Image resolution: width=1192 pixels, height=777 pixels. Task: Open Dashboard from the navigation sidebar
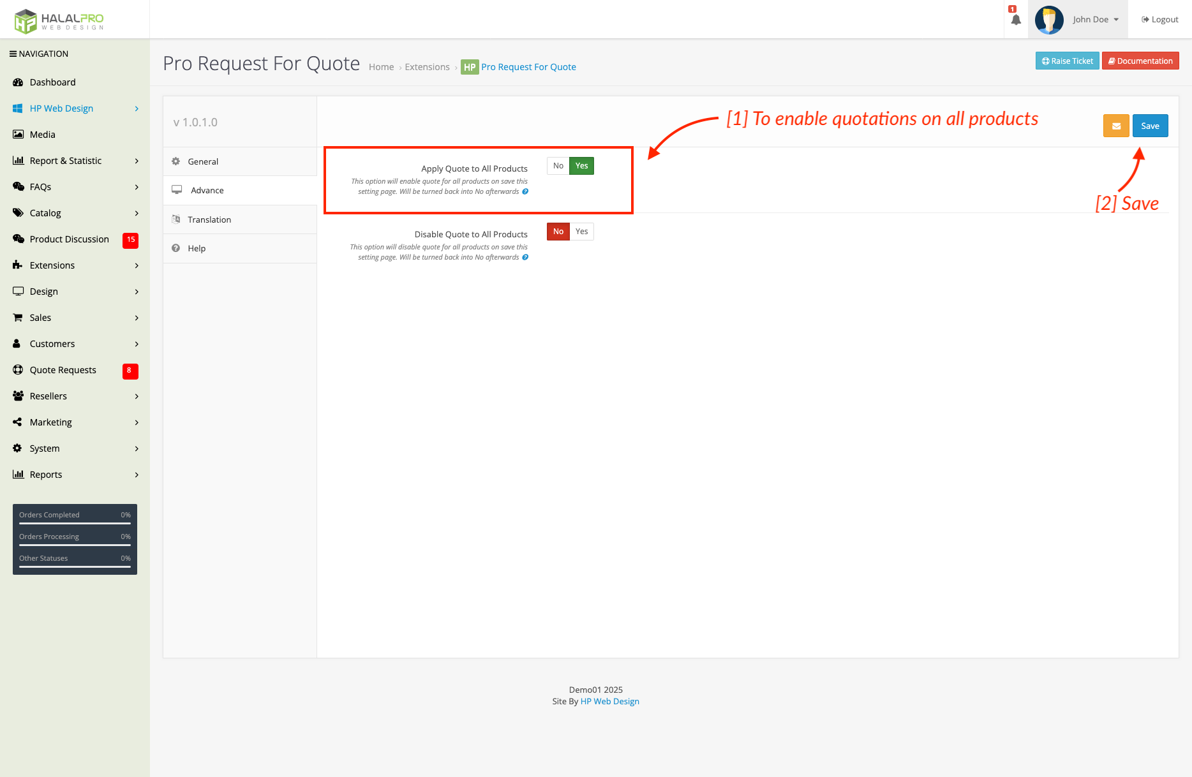[52, 82]
